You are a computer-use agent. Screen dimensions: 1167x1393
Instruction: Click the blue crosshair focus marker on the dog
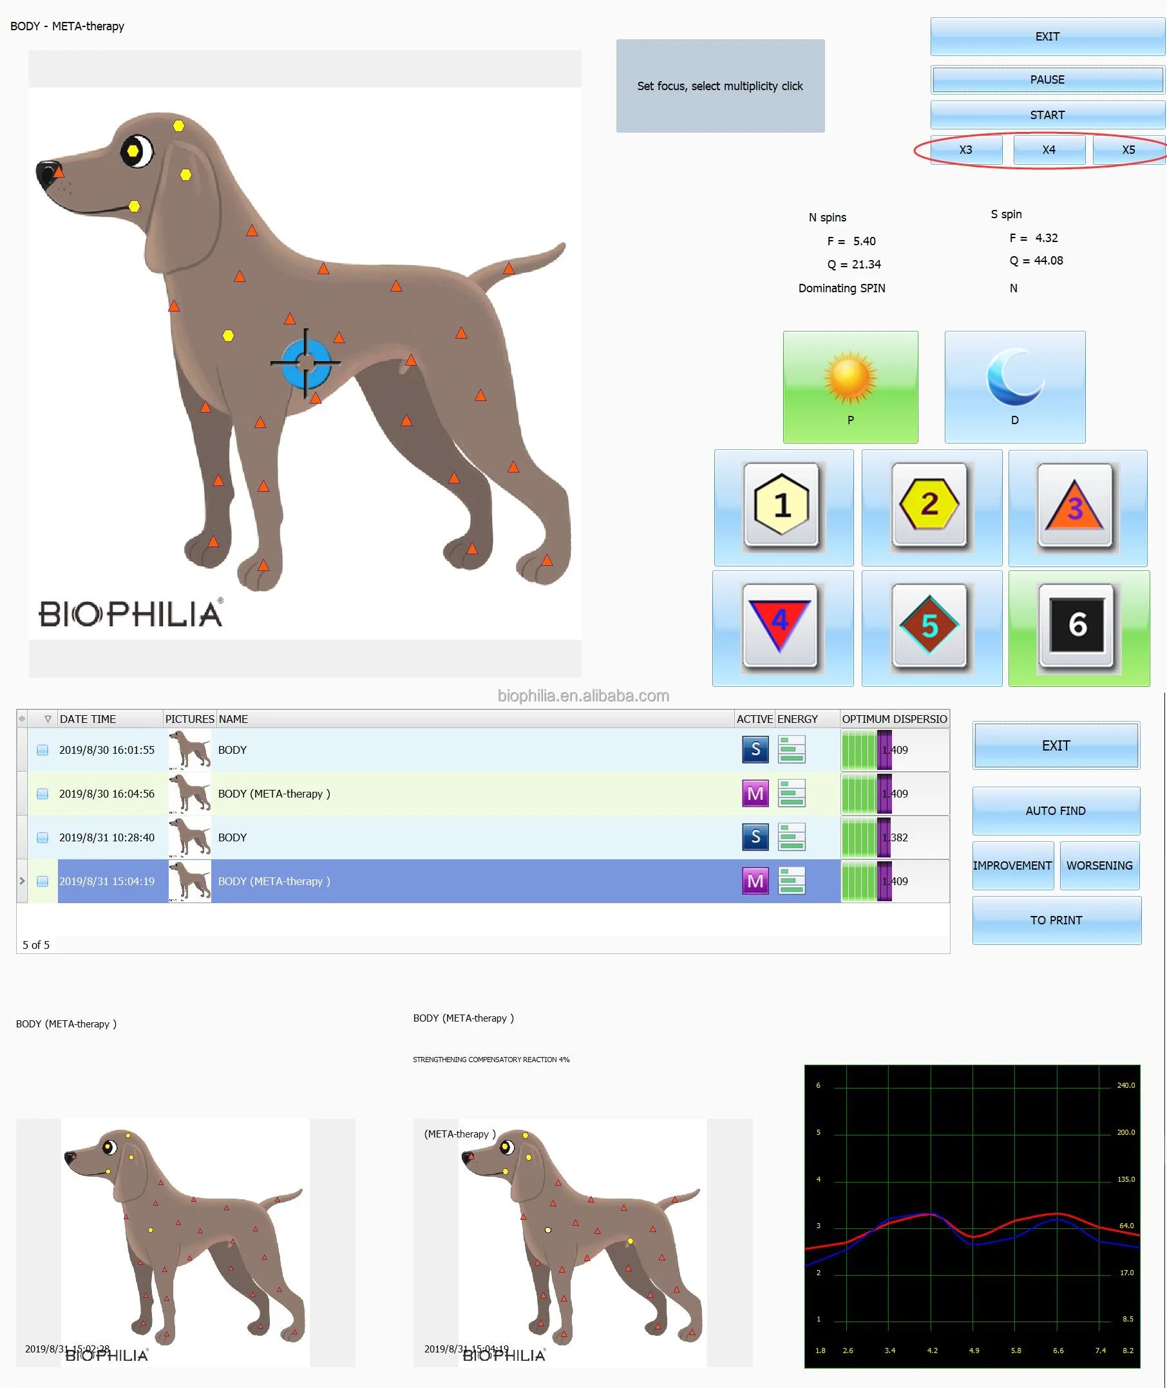[x=305, y=363]
